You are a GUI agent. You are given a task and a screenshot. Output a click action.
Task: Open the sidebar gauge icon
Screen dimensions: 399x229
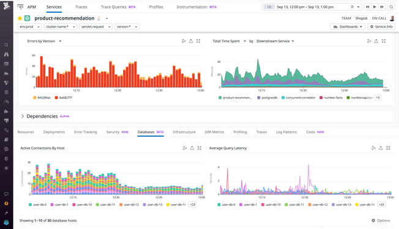click(6, 102)
